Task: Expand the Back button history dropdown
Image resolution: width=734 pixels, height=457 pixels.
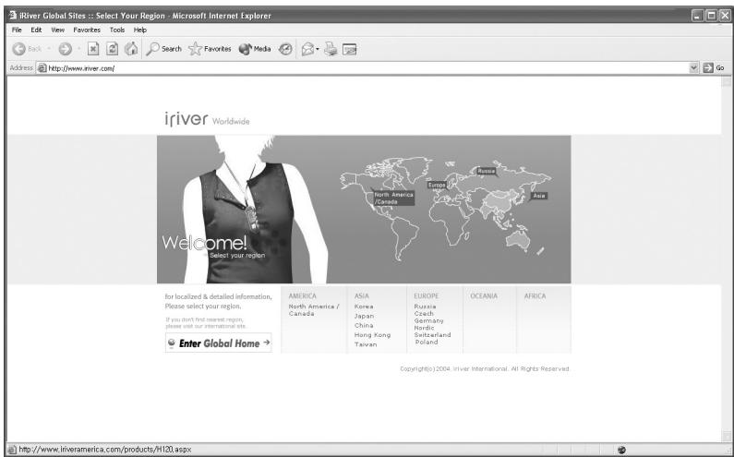Action: pos(49,49)
